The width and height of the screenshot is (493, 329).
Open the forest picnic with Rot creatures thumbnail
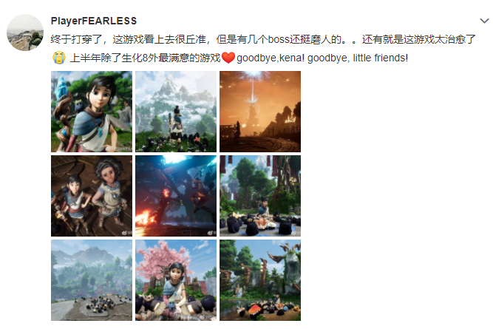260,196
